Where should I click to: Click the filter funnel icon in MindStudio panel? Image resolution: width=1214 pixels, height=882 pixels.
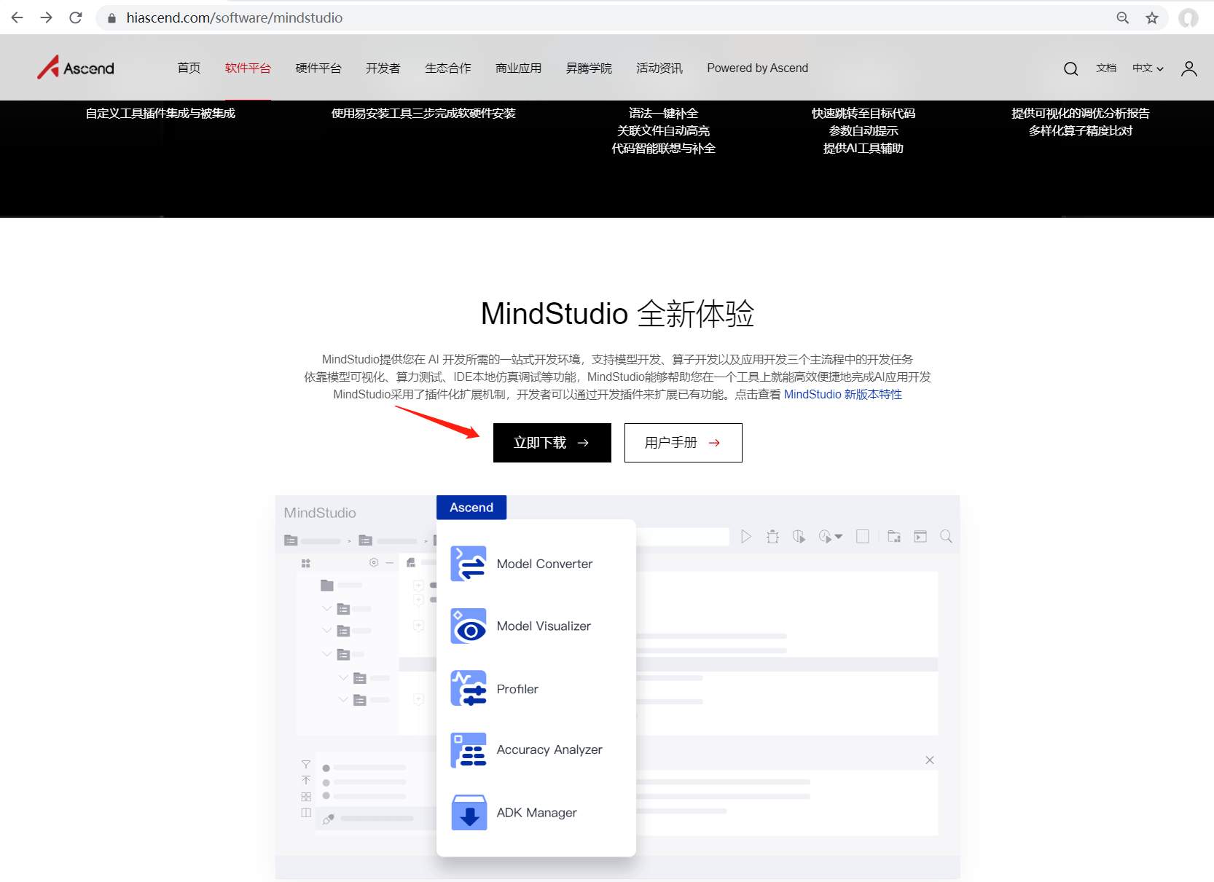point(306,764)
